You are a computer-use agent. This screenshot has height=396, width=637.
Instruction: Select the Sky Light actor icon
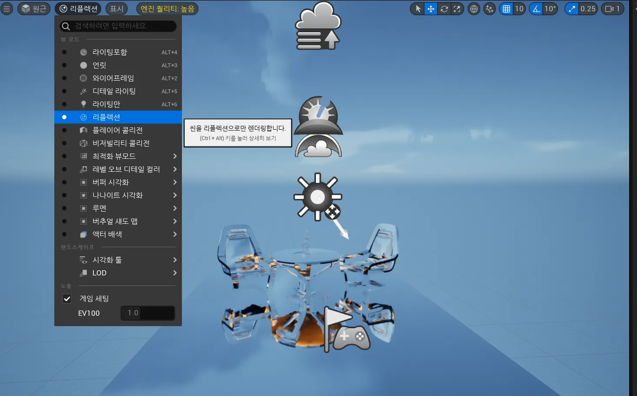318,115
